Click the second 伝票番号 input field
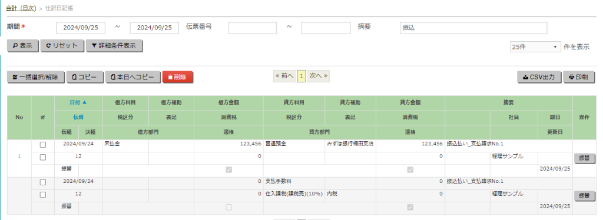The image size is (603, 220). pos(326,28)
